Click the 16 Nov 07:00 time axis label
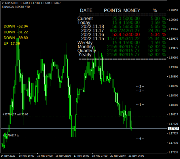 (45, 156)
